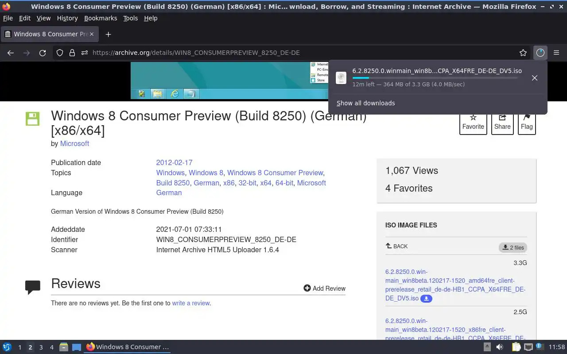Click the blue download icon after DV5.iso

tap(426, 299)
